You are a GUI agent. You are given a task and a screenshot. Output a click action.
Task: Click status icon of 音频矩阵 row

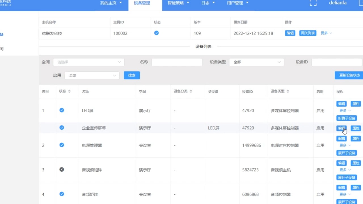coord(62,194)
